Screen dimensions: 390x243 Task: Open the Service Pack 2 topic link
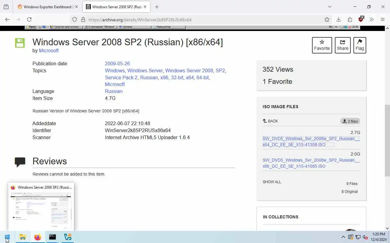pos(121,77)
